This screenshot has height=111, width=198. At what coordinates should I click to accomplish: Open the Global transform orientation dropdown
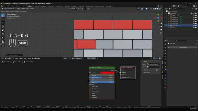[x=73, y=9]
